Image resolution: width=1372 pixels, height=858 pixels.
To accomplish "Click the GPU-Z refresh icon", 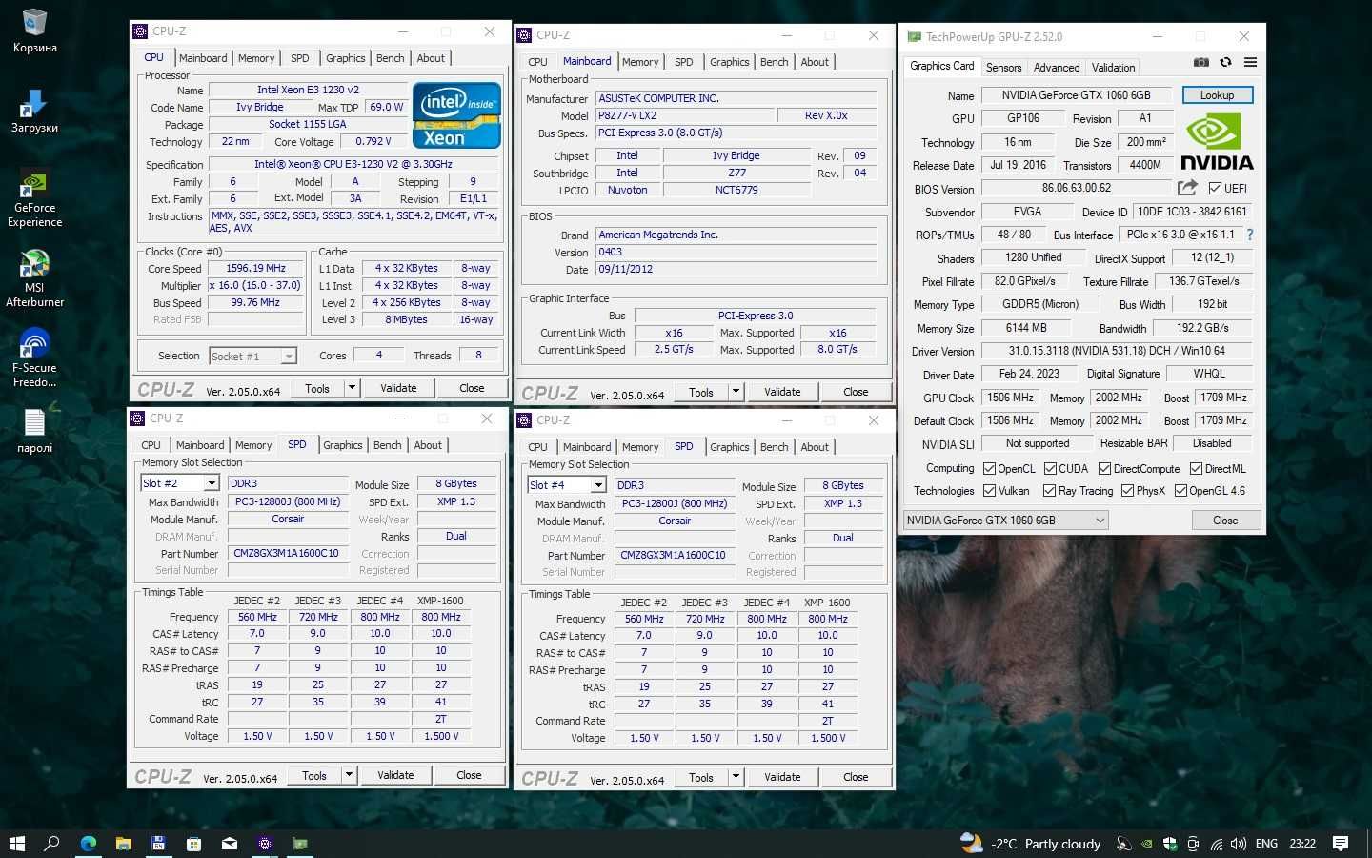I will pos(1225,62).
